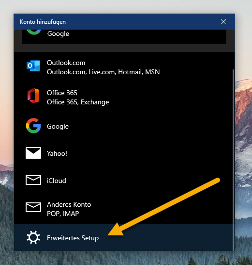
Task: Choose Office 365, Exchange account type
Action: (123, 98)
